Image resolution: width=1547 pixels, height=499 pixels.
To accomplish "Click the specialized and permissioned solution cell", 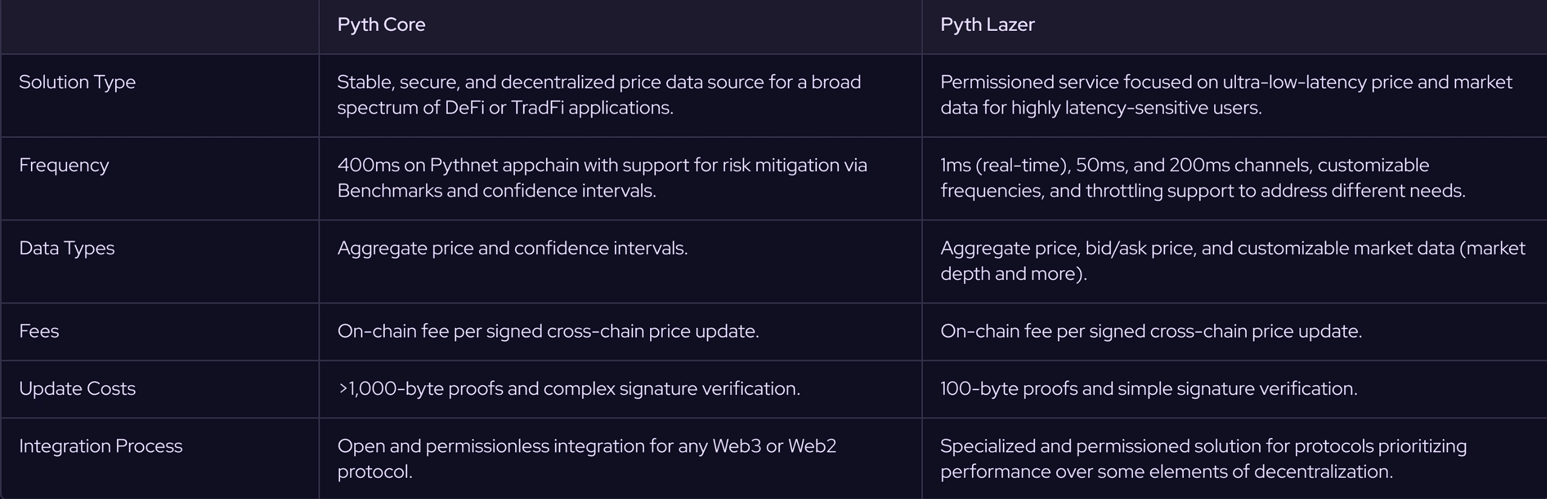I will 1204,458.
